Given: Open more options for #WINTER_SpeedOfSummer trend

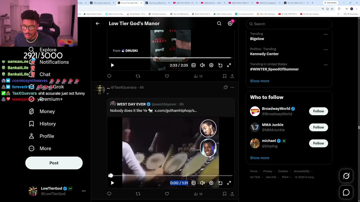Looking at the screenshot, I should [x=326, y=65].
